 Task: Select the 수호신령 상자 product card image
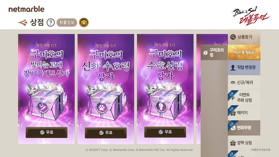click(x=165, y=89)
